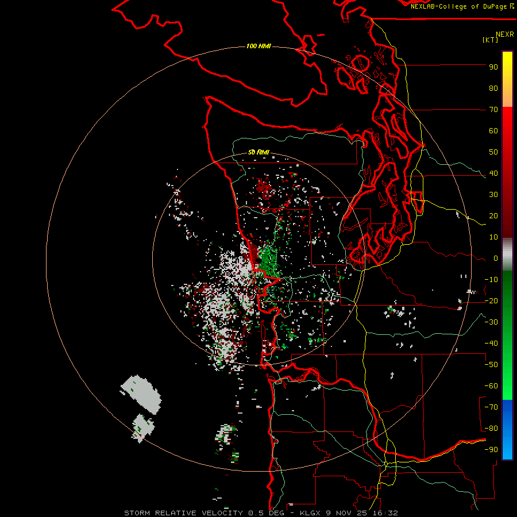The image size is (517, 517).
Task: Click the positive 40 scale label
Action: (x=493, y=173)
